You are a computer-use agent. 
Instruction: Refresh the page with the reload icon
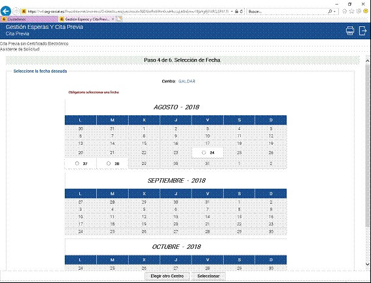pyautogui.click(x=241, y=11)
